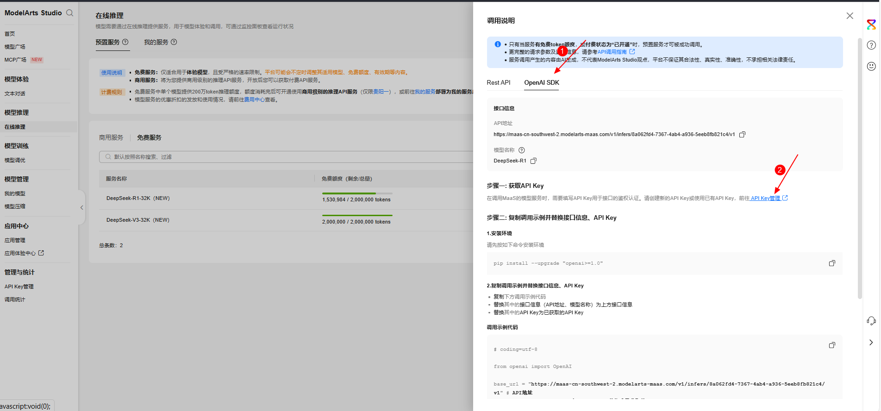The height and width of the screenshot is (411, 881).
Task: Collapse the left sidebar with the chevron handle
Action: point(82,207)
